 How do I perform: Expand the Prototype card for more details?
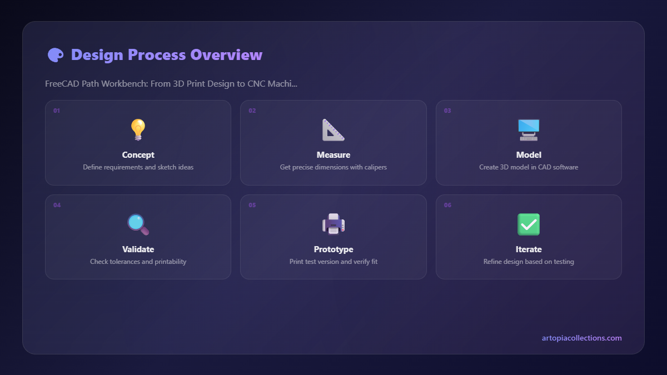click(x=333, y=237)
